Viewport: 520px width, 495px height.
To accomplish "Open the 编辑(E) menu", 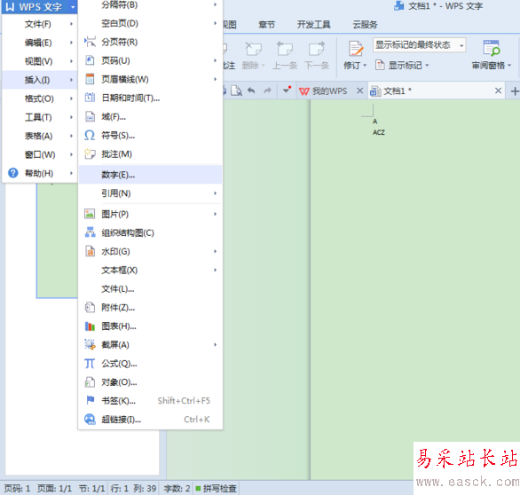I will pyautogui.click(x=39, y=43).
